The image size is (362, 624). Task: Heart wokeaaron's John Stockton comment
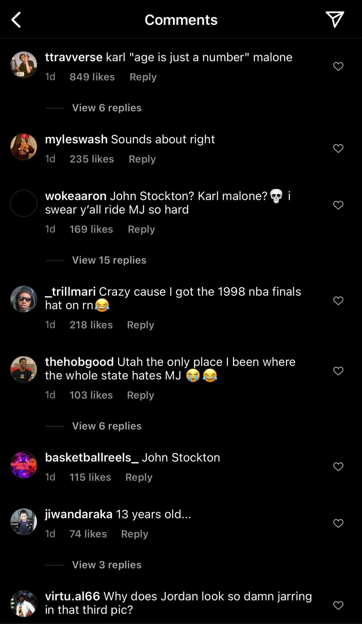(338, 205)
